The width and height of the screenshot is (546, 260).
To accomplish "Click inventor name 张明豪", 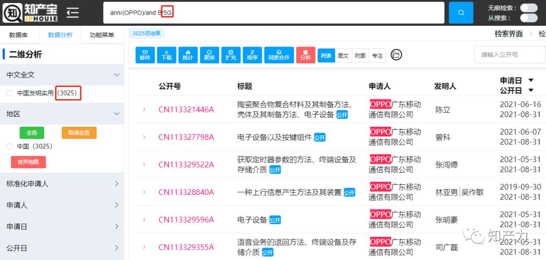I will (x=447, y=220).
